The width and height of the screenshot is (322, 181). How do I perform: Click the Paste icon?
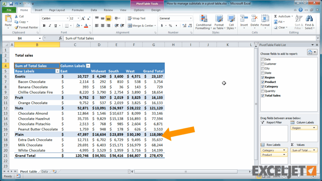8,19
